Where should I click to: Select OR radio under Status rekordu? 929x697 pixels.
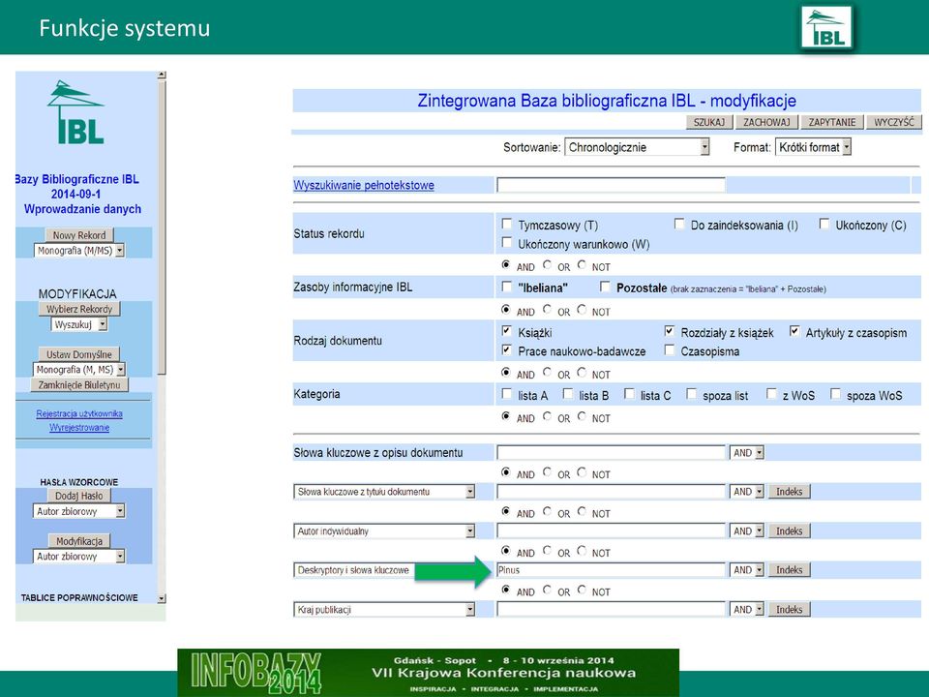pos(547,265)
